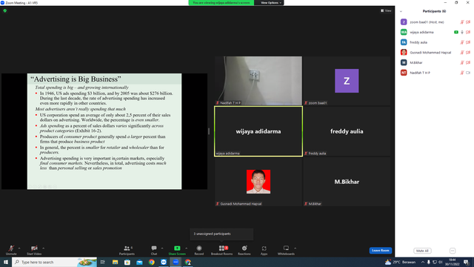Open TeamViewer icon on taskbar
This screenshot has width=474, height=267.
pyautogui.click(x=164, y=262)
